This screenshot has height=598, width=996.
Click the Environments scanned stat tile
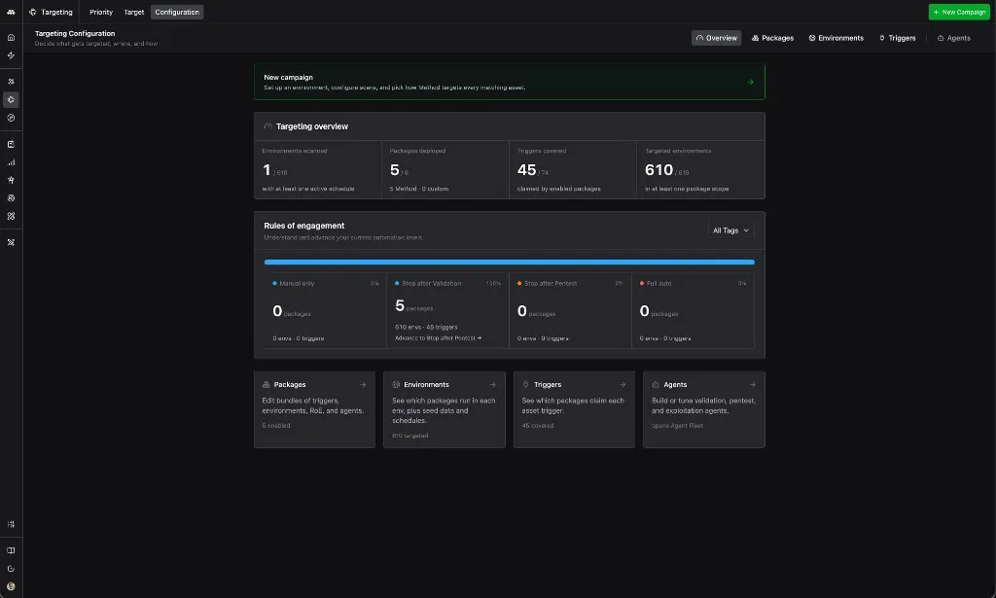(318, 169)
